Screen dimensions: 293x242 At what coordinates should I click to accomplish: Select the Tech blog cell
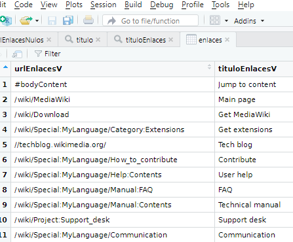click(254, 145)
